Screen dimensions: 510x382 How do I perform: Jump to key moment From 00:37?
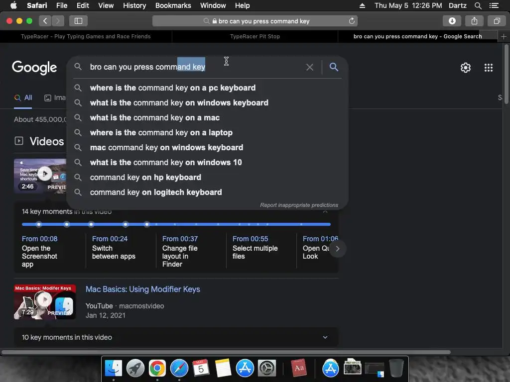point(180,239)
